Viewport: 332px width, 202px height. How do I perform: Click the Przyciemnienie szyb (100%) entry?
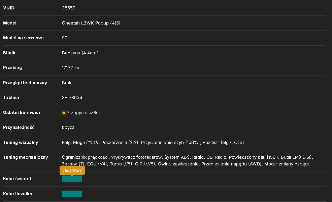point(170,143)
